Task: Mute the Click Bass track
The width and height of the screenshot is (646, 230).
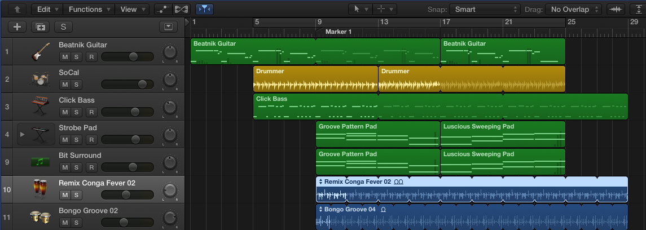Action: tap(65, 112)
